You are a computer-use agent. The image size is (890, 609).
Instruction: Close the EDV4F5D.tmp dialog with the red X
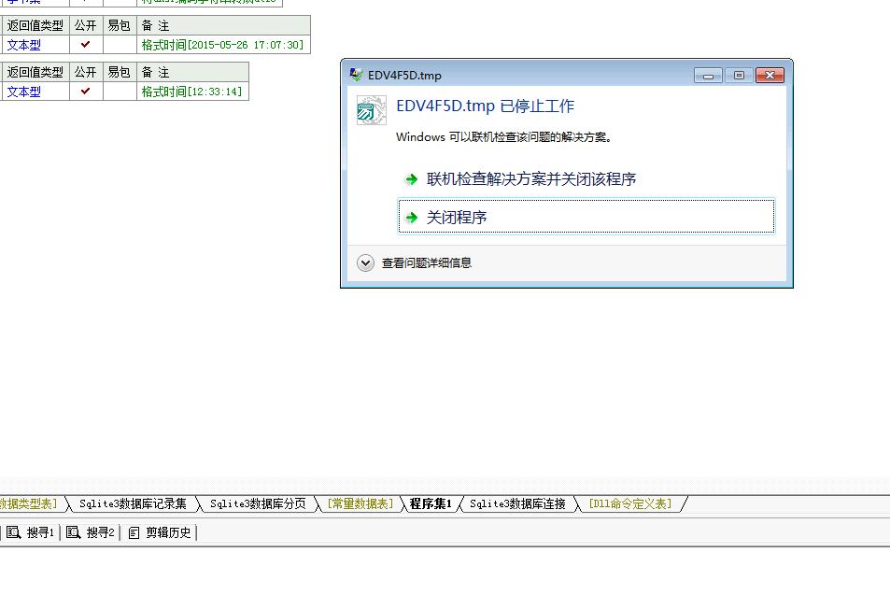(770, 76)
